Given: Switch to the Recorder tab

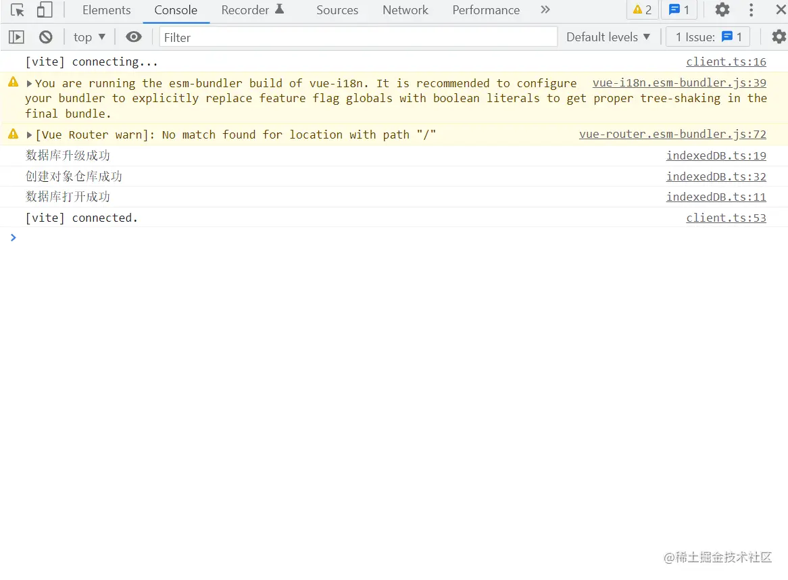Looking at the screenshot, I should pyautogui.click(x=252, y=10).
